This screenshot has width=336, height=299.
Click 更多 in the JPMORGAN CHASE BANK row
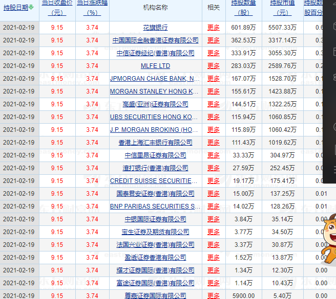point(214,79)
